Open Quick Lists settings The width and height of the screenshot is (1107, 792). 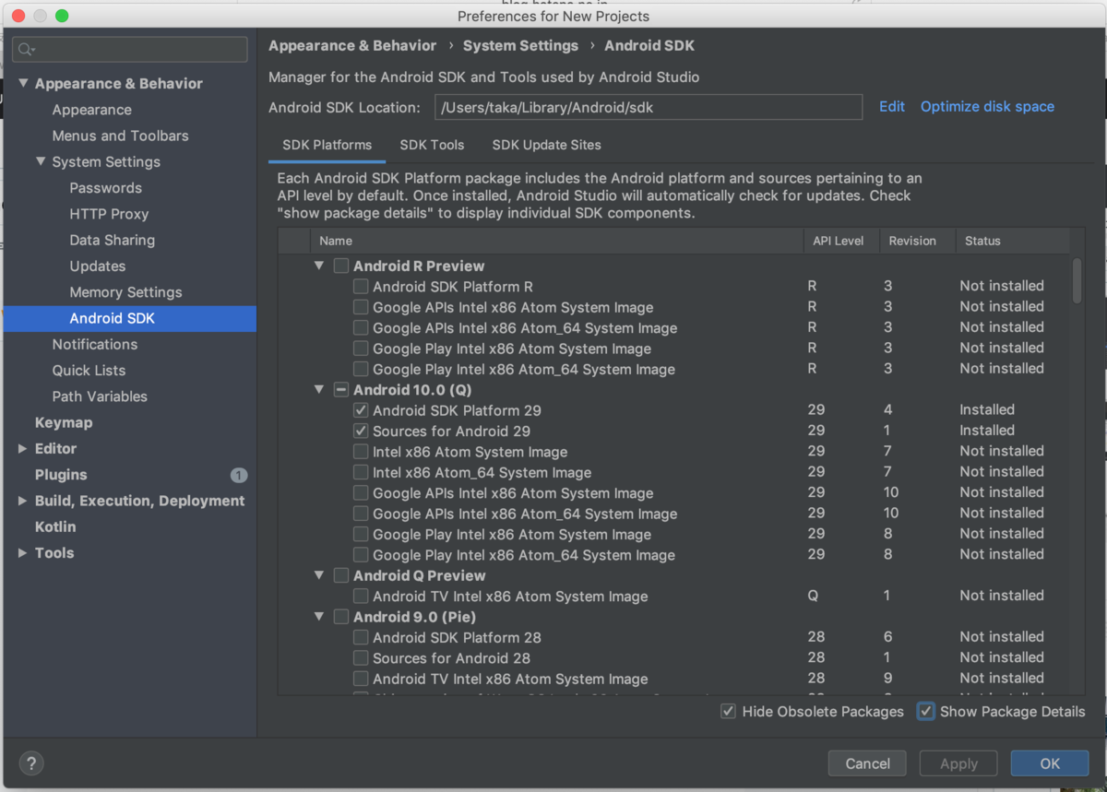tap(89, 371)
